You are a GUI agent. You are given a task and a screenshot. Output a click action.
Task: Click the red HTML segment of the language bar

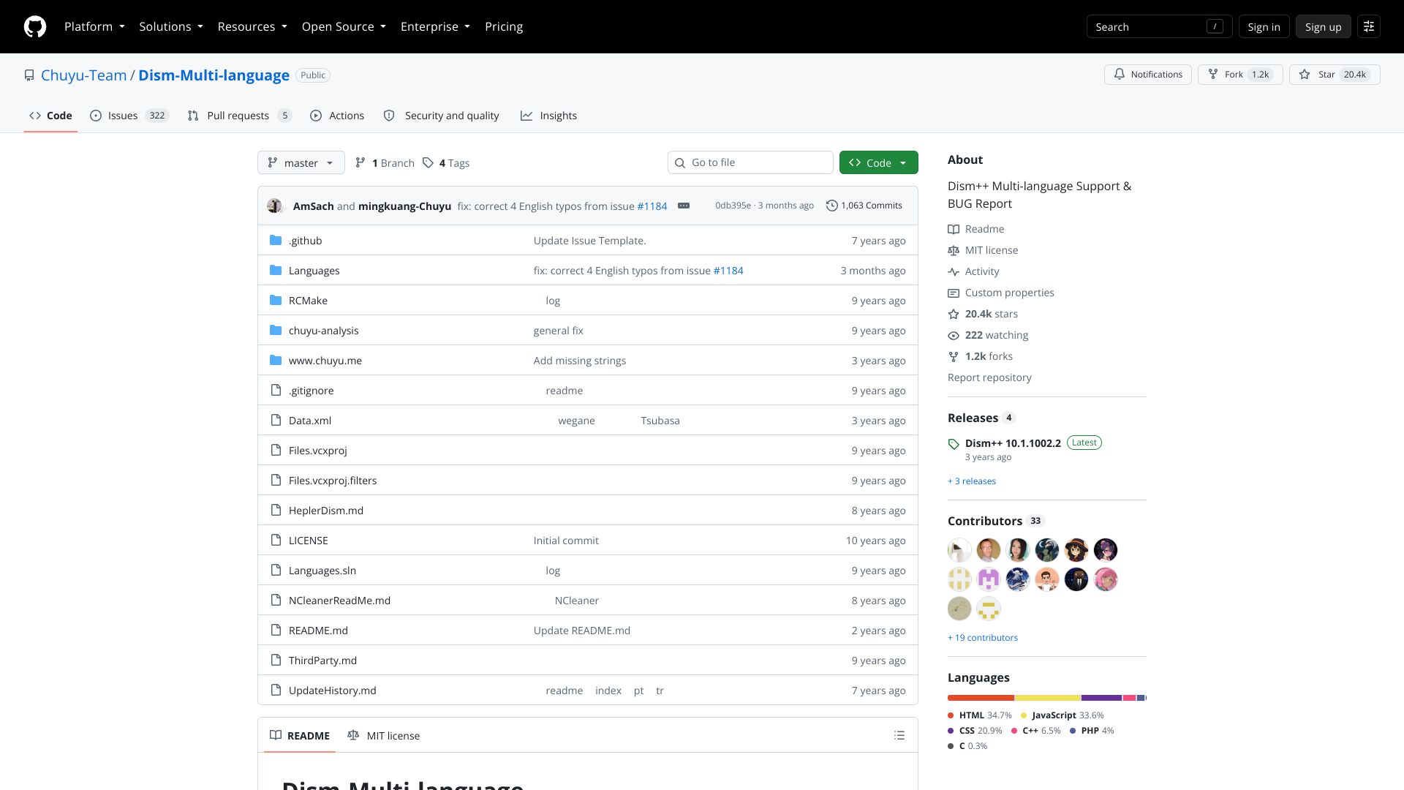coord(981,698)
